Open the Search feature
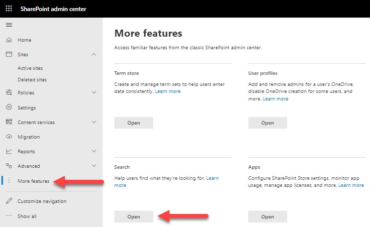This screenshot has height=227, width=370. pyautogui.click(x=134, y=216)
